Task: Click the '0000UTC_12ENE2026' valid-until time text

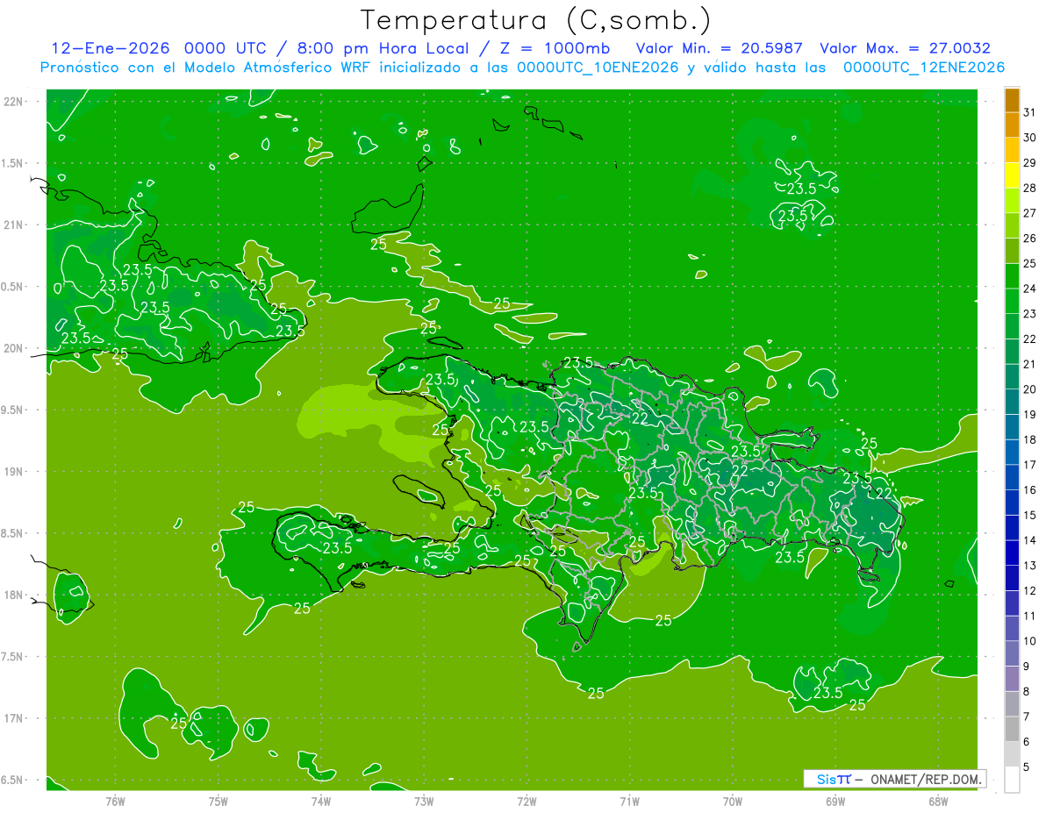Action: tap(924, 68)
